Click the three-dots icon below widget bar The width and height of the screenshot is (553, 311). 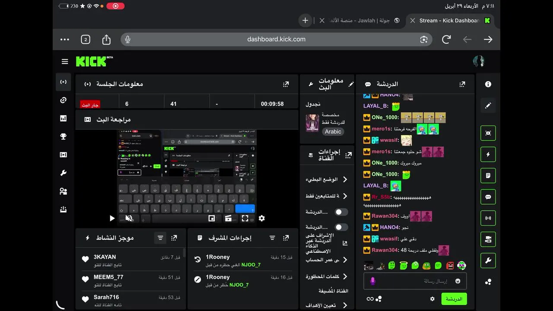click(488, 282)
